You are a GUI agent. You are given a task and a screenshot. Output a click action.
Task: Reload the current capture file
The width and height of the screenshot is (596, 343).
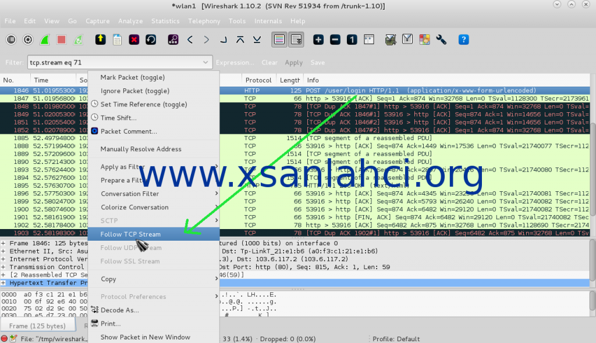pos(151,40)
